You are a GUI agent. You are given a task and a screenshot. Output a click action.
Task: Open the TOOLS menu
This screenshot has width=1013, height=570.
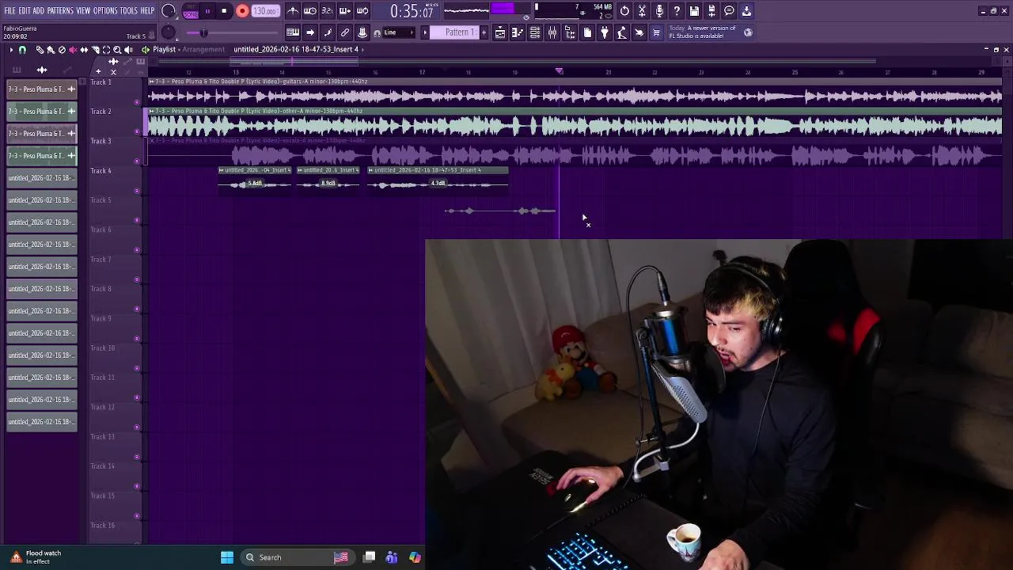pyautogui.click(x=129, y=11)
